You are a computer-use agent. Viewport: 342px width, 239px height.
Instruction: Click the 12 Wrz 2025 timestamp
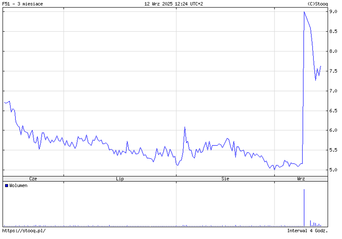click(174, 4)
